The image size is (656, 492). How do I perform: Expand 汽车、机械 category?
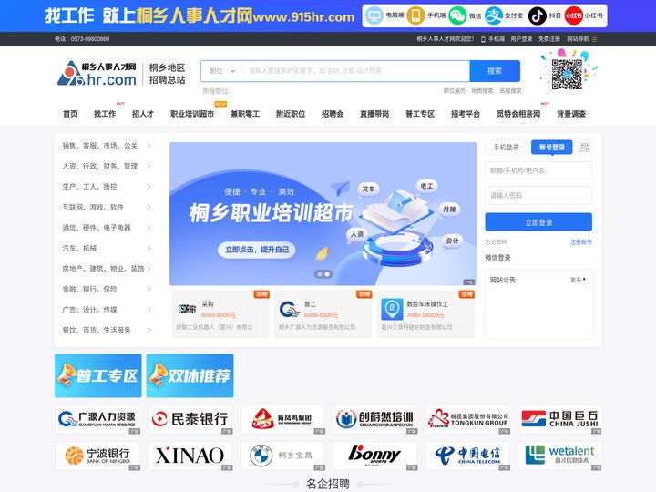tap(106, 248)
